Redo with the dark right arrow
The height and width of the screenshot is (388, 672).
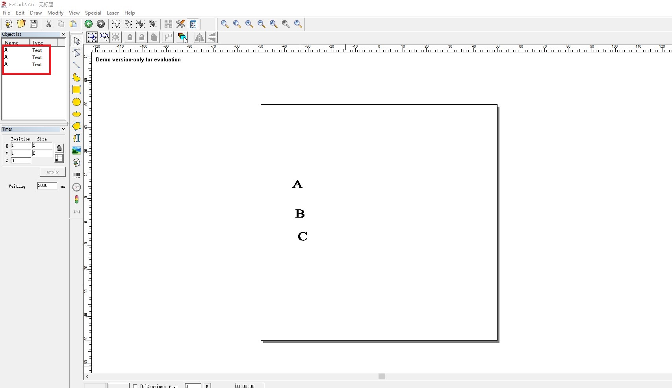click(101, 24)
